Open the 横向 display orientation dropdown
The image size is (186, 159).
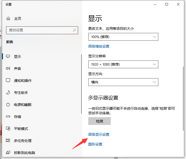click(x=123, y=82)
